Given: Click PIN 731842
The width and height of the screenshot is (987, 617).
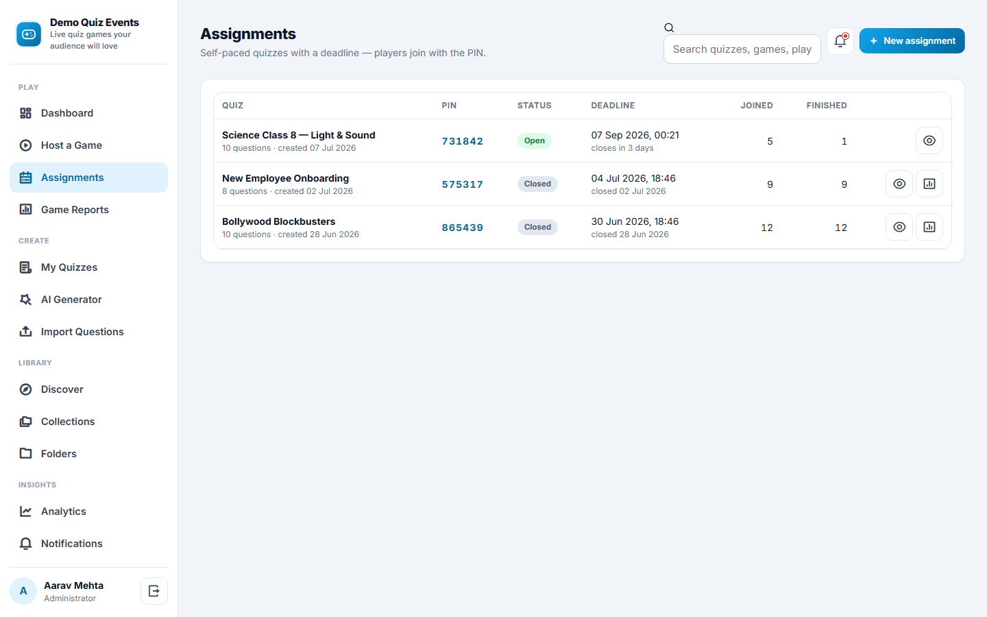Looking at the screenshot, I should tap(463, 141).
